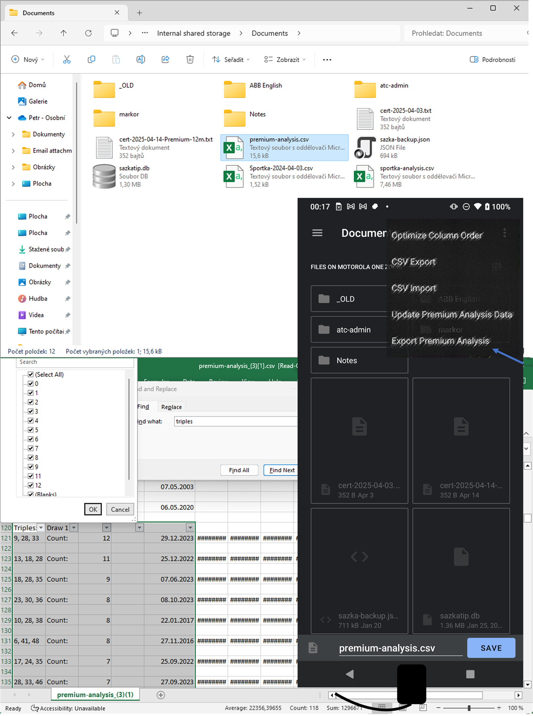Select CSV Export in phone menu
Image resolution: width=533 pixels, height=716 pixels.
click(413, 262)
